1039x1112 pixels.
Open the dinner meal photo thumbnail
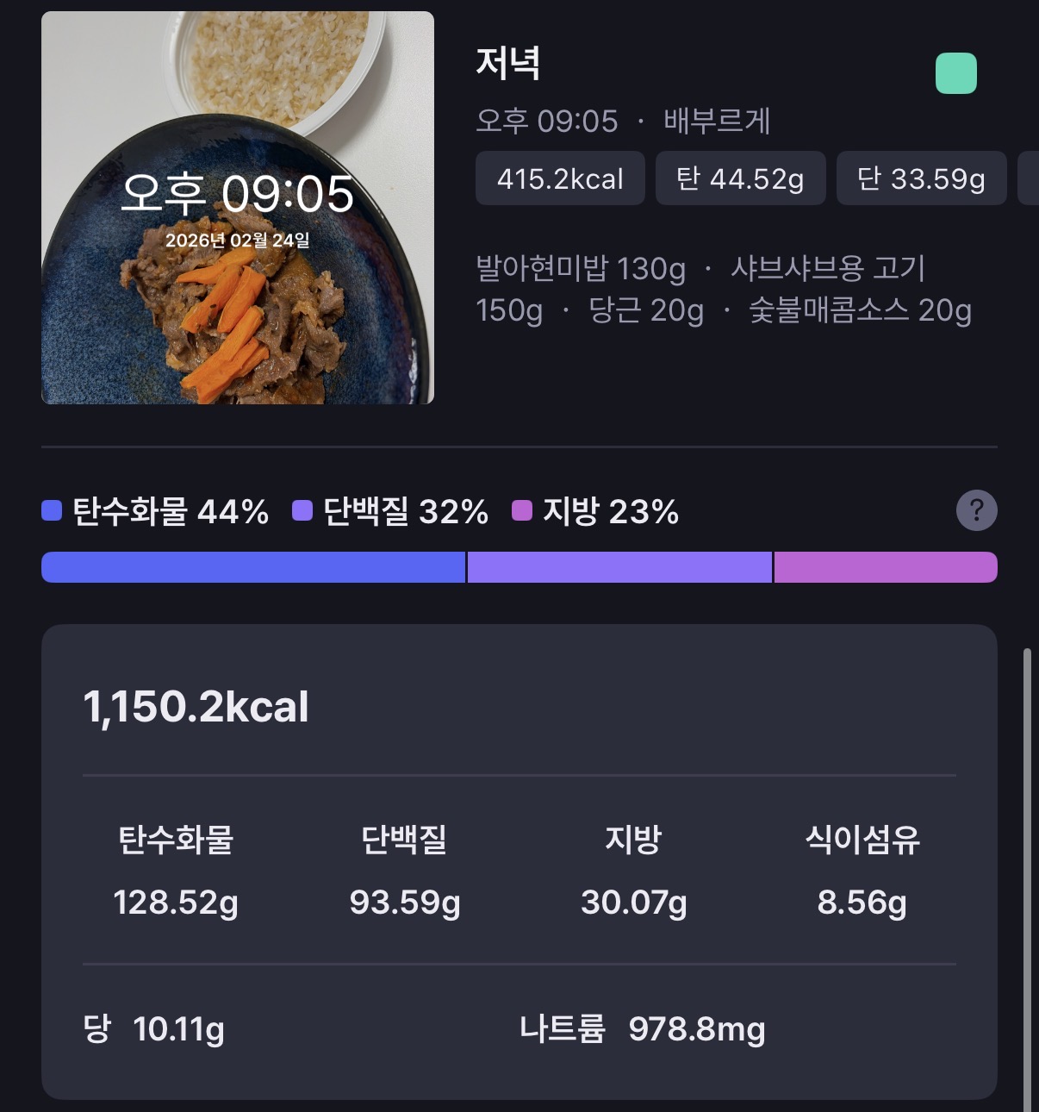[238, 208]
